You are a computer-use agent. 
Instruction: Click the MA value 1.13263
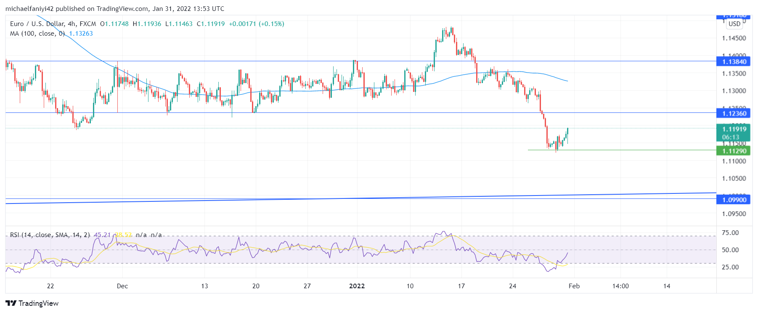pos(81,34)
